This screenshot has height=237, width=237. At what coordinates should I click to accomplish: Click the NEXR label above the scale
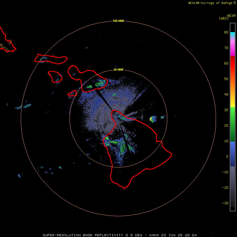click(x=231, y=16)
